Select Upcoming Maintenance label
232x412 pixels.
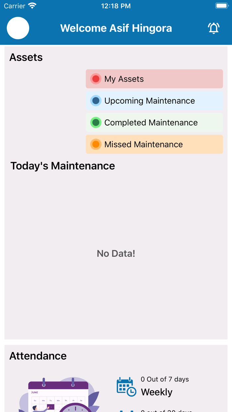tap(149, 101)
